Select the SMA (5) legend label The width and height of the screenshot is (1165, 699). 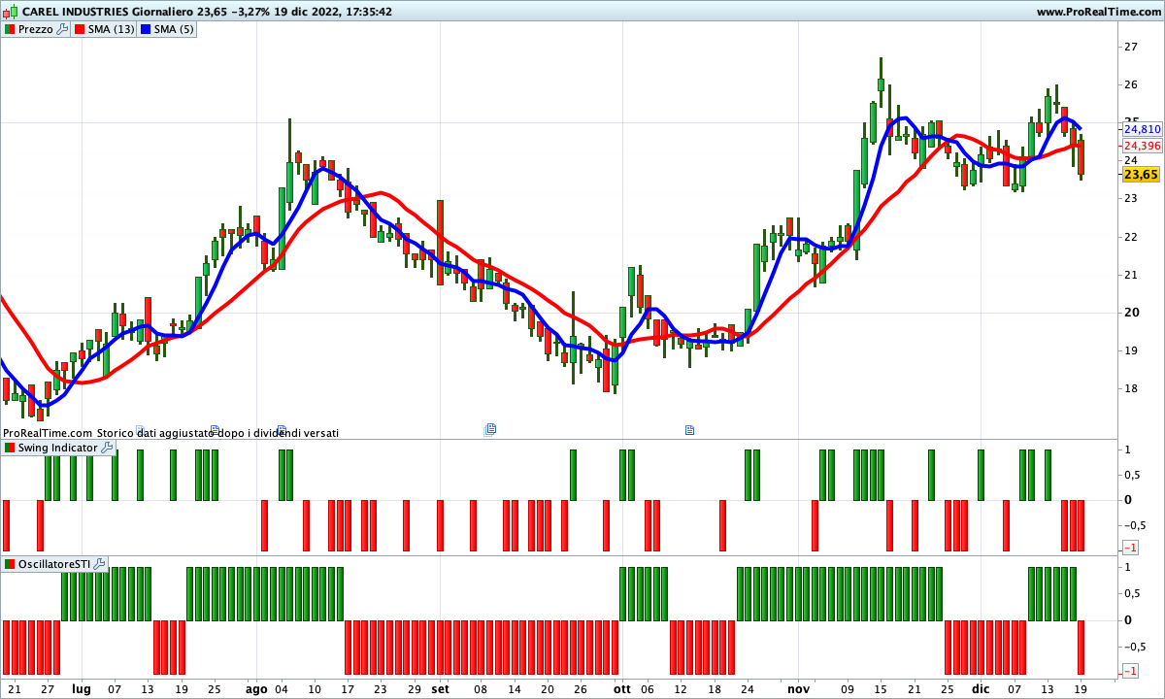click(174, 29)
